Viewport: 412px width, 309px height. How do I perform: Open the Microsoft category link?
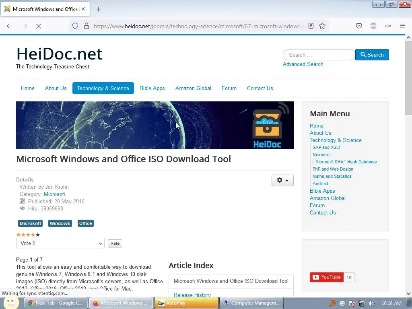[x=54, y=194]
